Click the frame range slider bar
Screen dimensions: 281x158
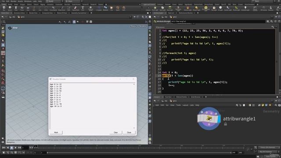[x=139, y=153]
